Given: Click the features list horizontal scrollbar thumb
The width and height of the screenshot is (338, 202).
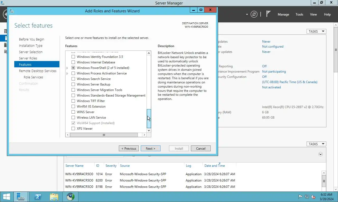Looking at the screenshot, I should click(x=104, y=135).
